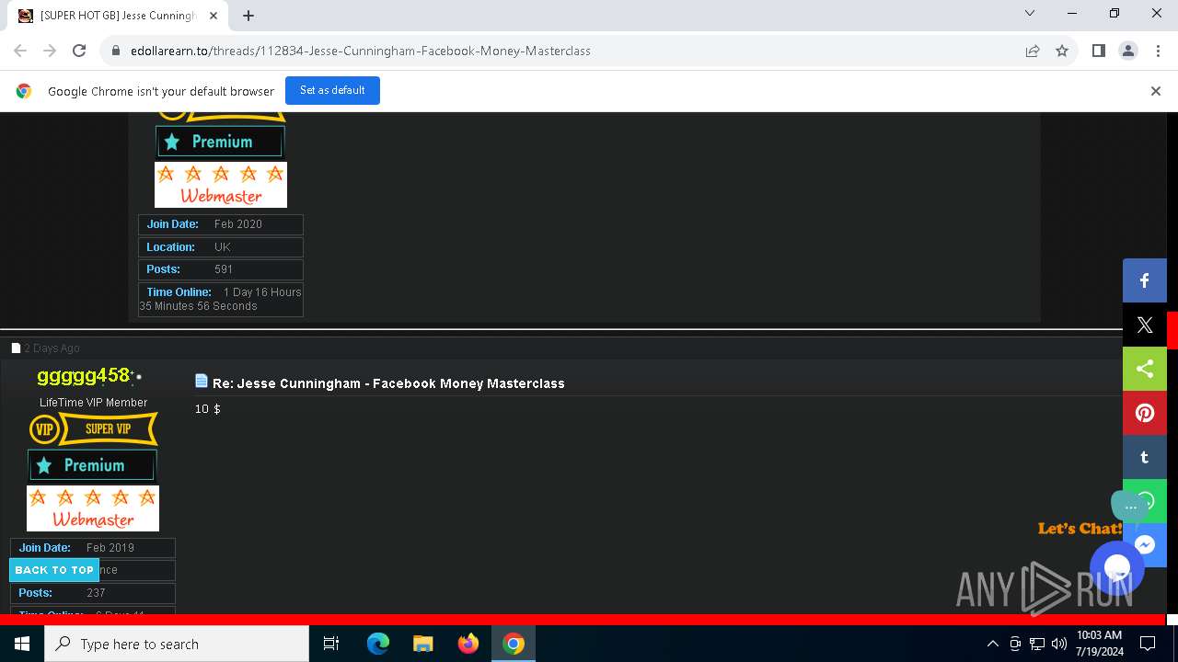Screen dimensions: 1178x662
Task: Open Windows notification center
Action: [1148, 644]
